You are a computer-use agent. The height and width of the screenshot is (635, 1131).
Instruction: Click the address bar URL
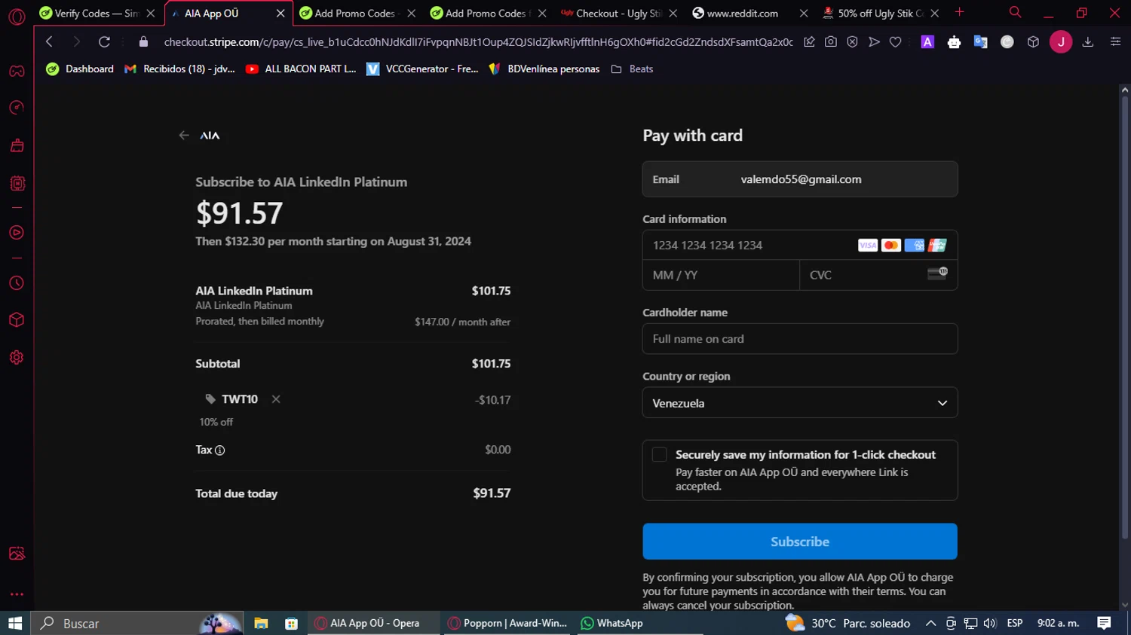coord(478,42)
